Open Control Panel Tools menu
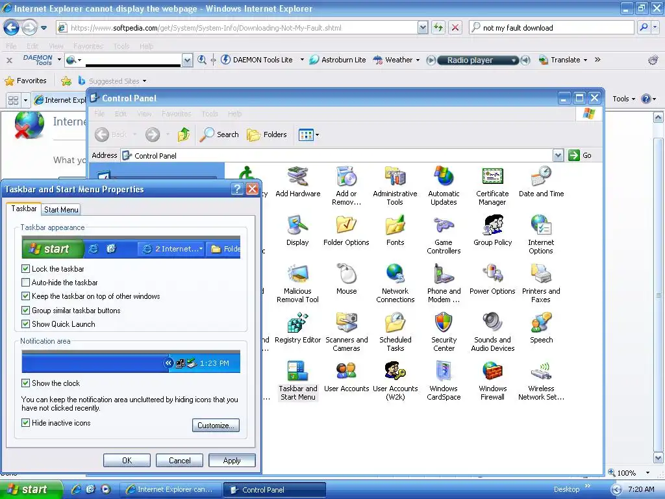 (210, 114)
